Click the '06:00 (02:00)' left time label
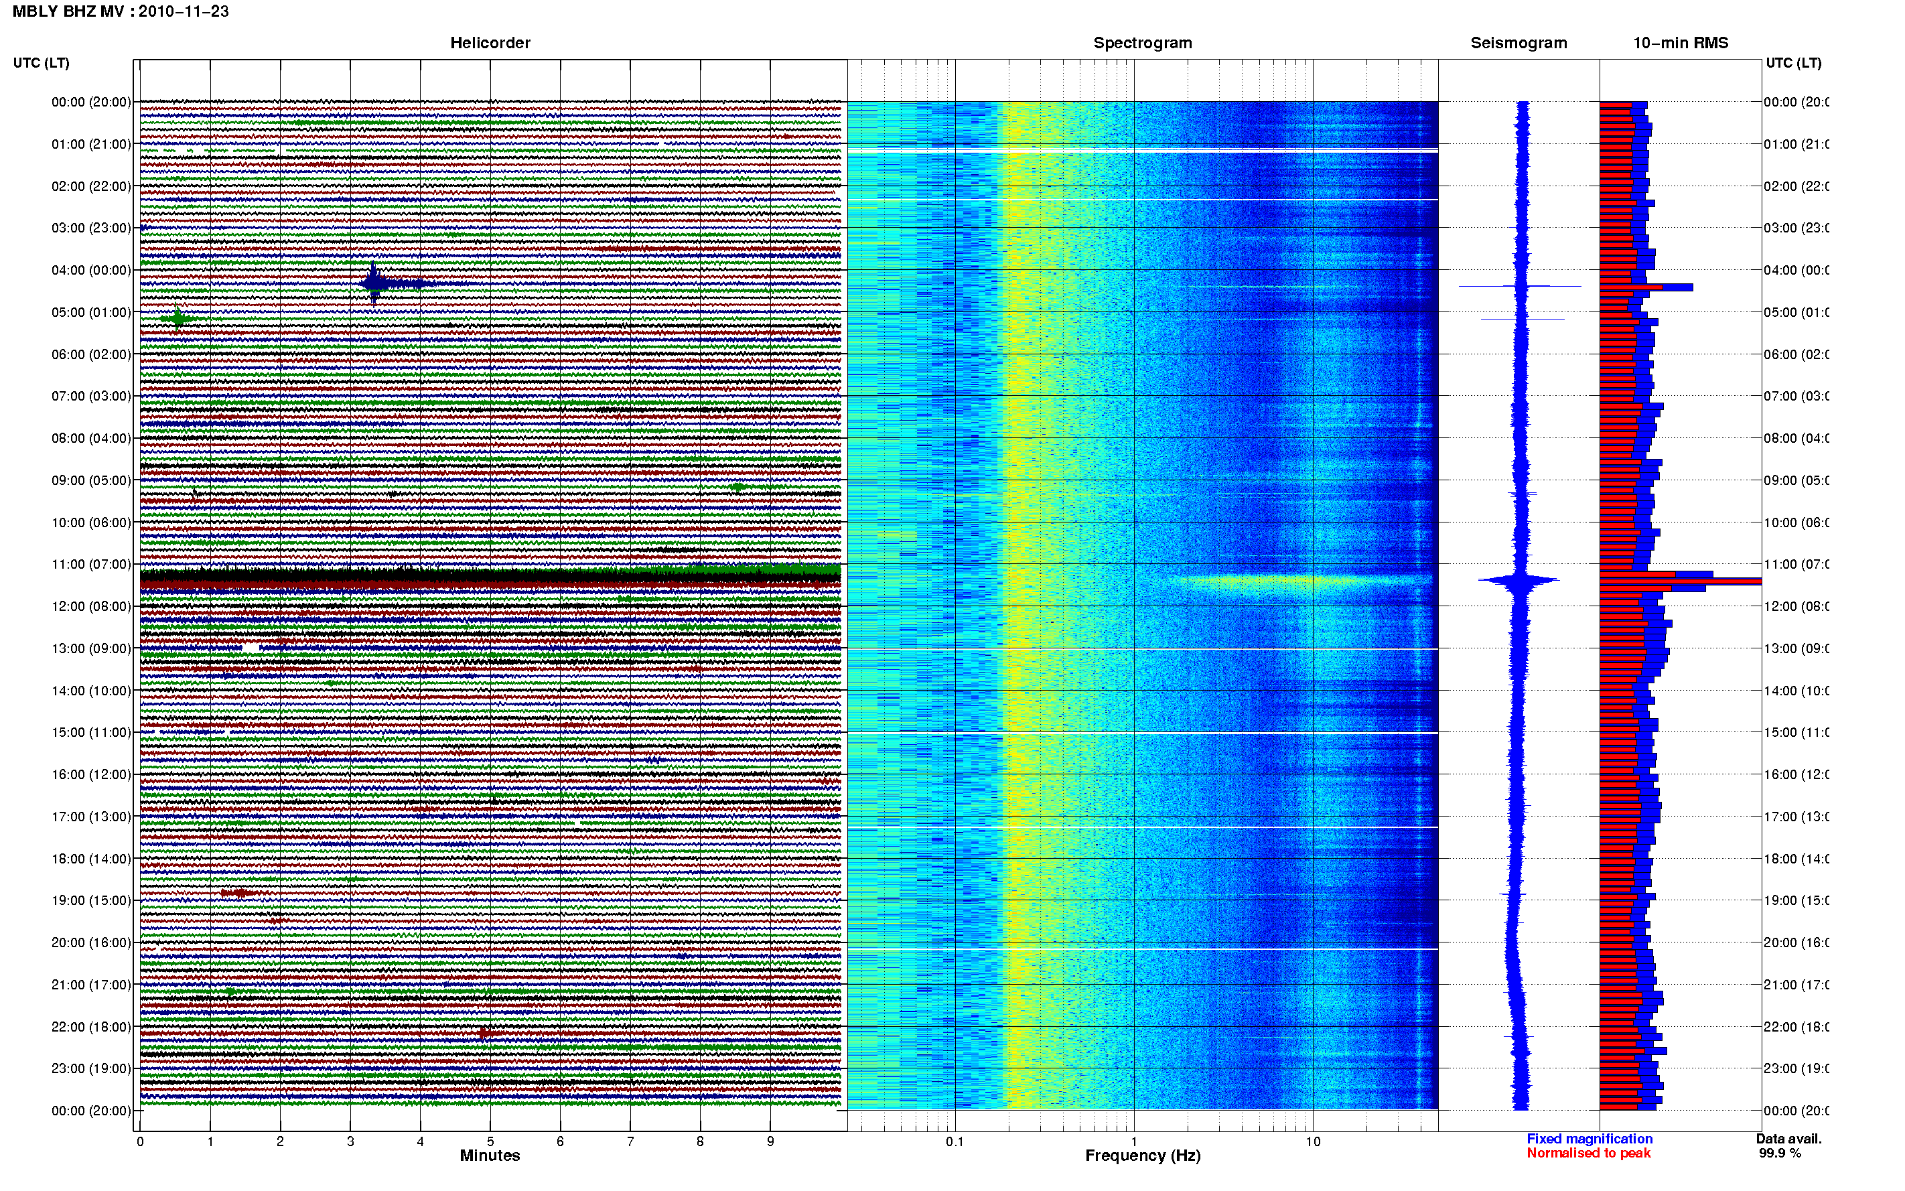The image size is (1905, 1191). click(x=91, y=354)
